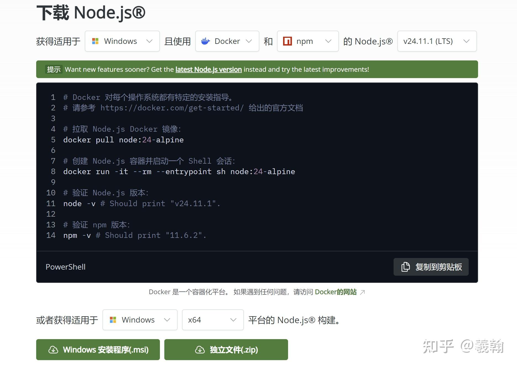Click the npm logo icon in the package manager selector
Image resolution: width=517 pixels, height=367 pixels.
tap(287, 41)
